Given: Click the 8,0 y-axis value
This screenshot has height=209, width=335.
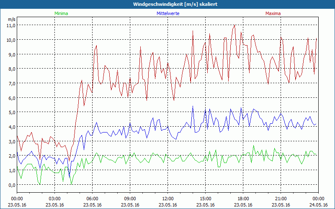Looking at the screenshot, I should click(x=12, y=69).
